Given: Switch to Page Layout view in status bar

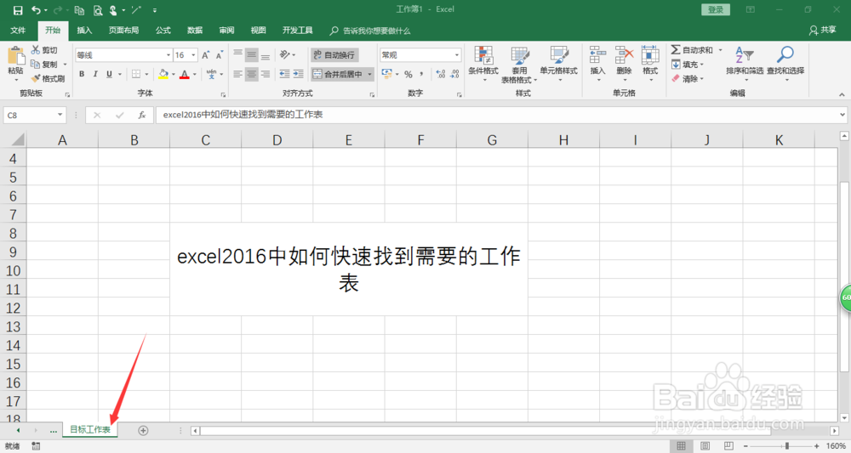Looking at the screenshot, I should [705, 446].
